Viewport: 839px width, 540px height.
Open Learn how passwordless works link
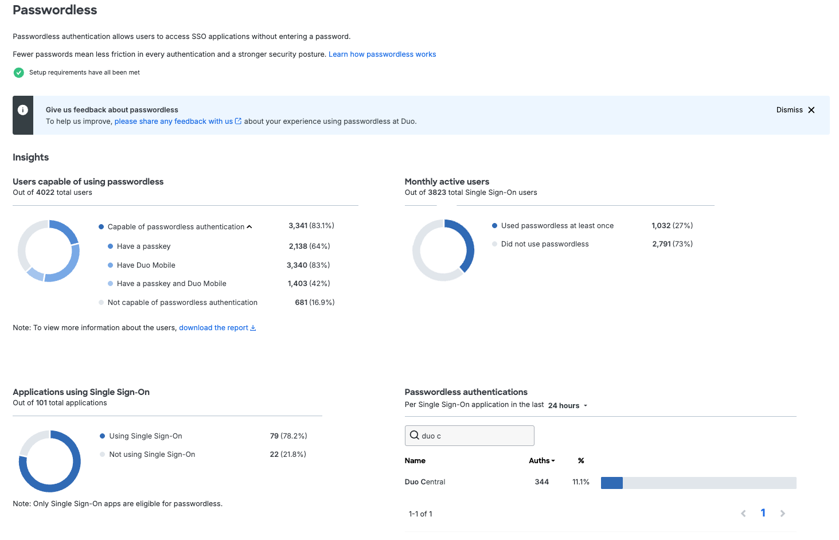pos(382,54)
